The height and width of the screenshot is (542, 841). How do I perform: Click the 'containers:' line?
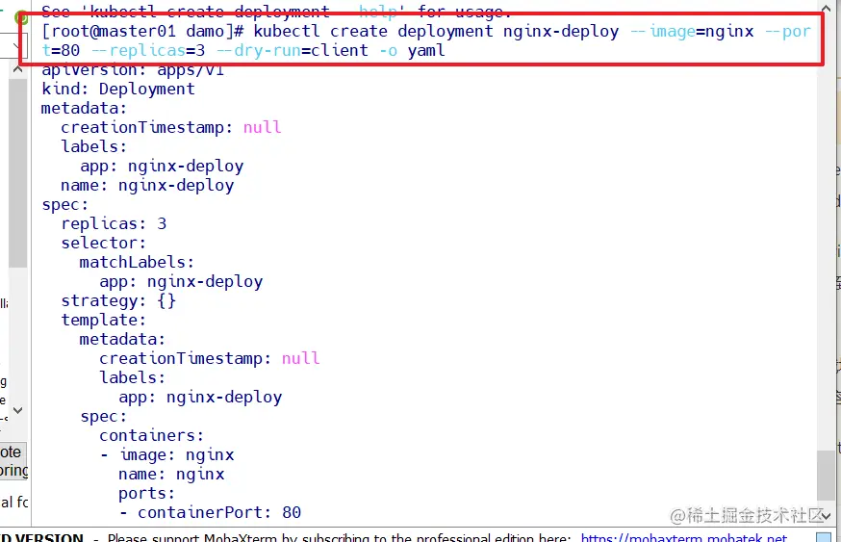point(152,435)
